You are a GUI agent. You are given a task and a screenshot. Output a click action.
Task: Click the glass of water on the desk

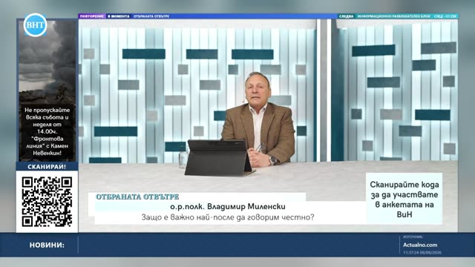(x=183, y=160)
